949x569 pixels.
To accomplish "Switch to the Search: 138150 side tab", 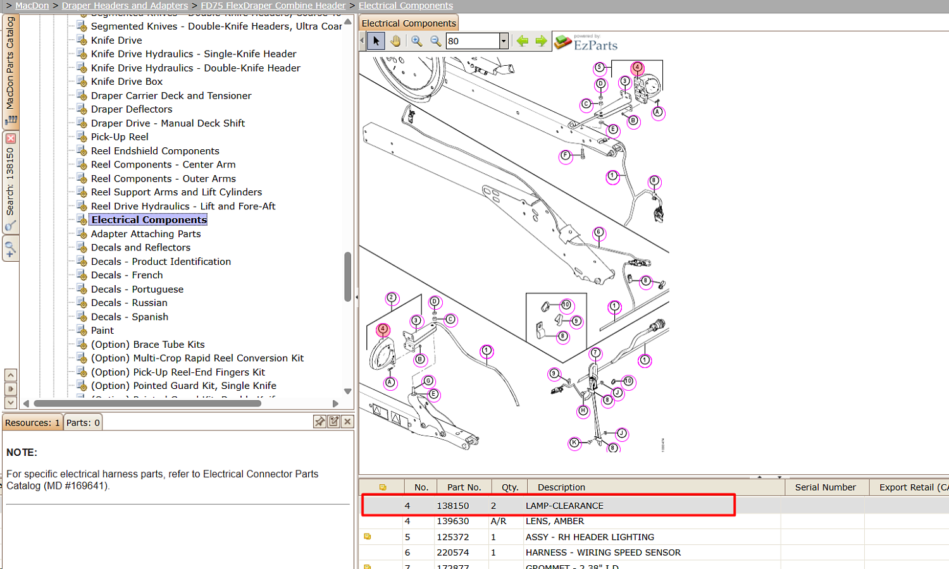I will tap(10, 183).
